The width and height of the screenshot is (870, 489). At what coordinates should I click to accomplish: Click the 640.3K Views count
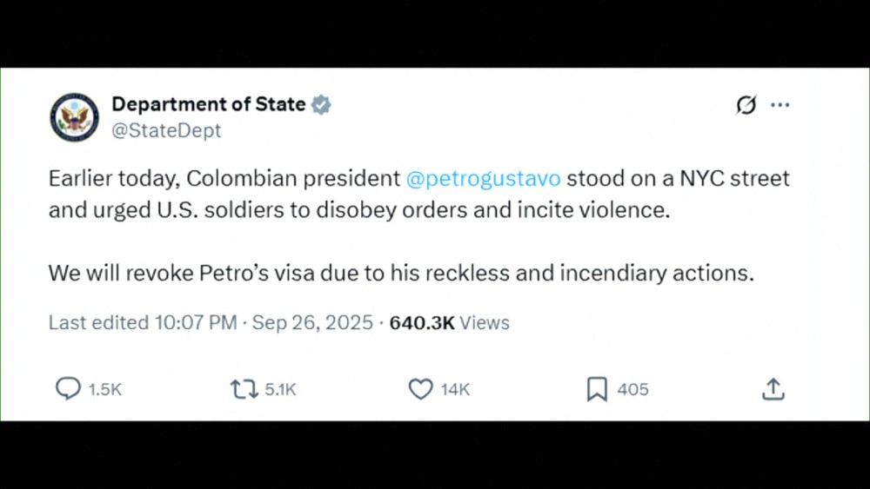[449, 323]
